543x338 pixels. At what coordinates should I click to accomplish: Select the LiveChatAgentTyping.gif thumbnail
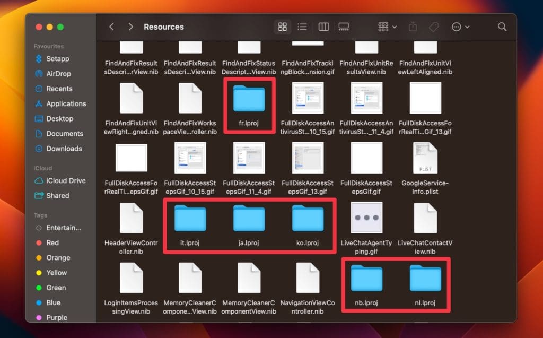pyautogui.click(x=366, y=218)
